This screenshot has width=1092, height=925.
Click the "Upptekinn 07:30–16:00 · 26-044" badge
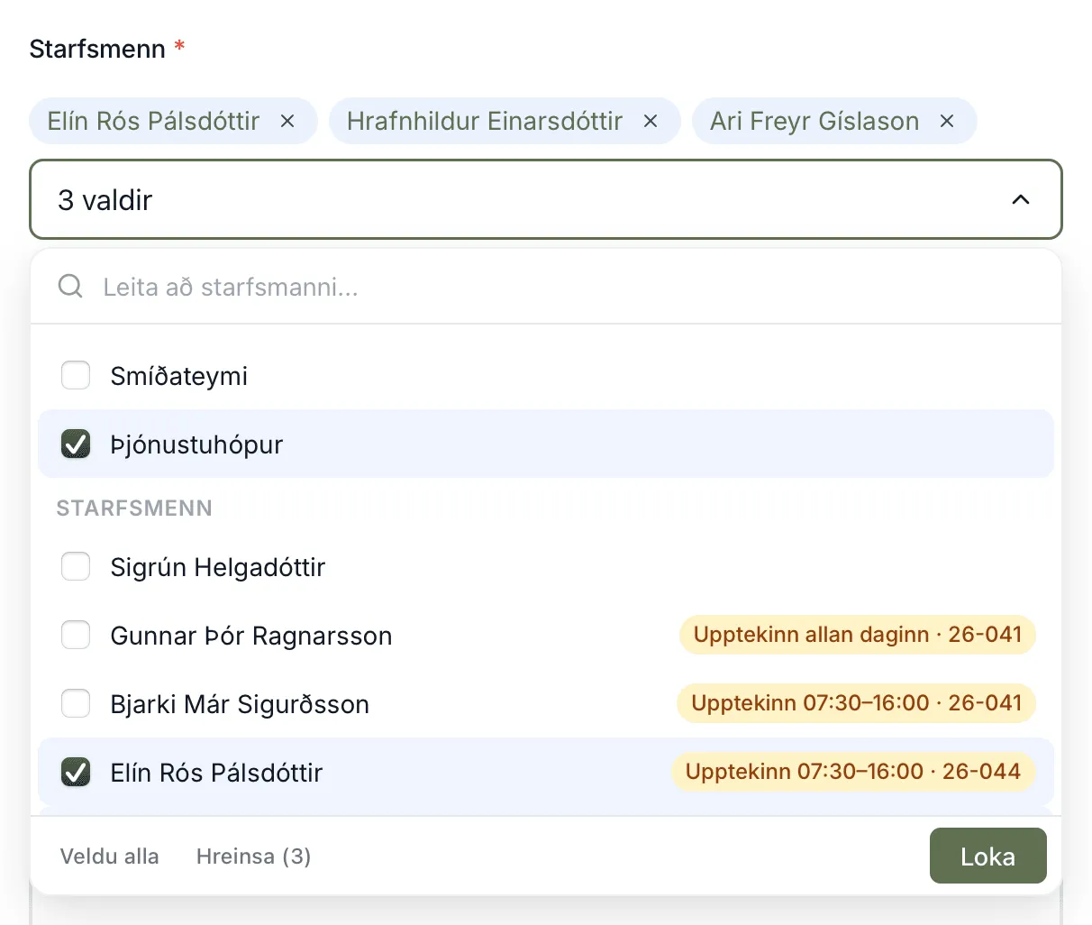(853, 772)
